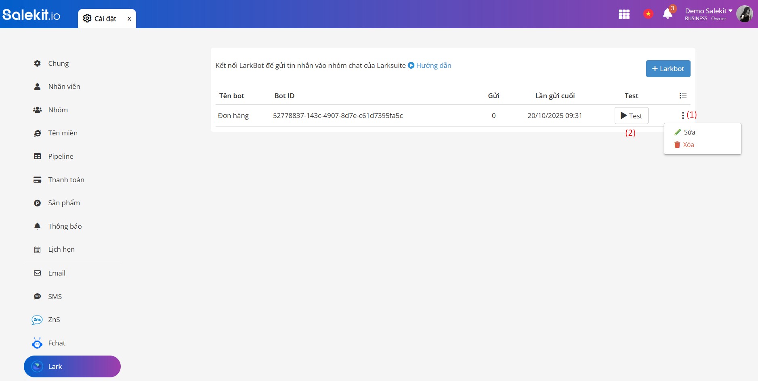Viewport: 758px width, 381px height.
Task: Click the Salekit.io logo
Action: pos(31,15)
